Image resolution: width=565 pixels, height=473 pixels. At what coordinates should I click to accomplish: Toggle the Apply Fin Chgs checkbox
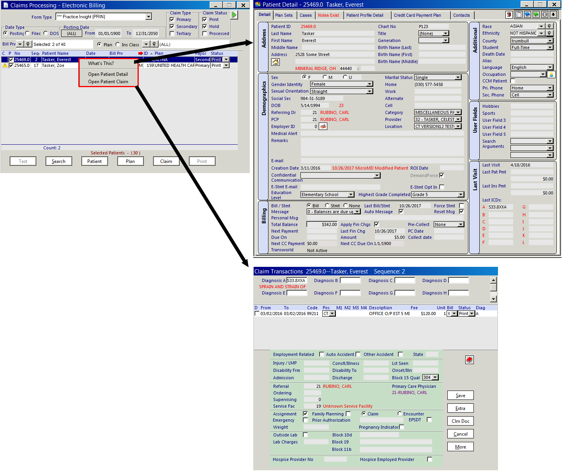coord(376,224)
